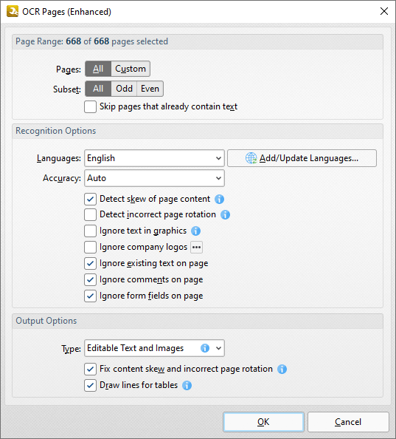Viewport: 396px width, 439px height.
Task: Open ellipsis options for Ignore company logos
Action: (x=196, y=248)
